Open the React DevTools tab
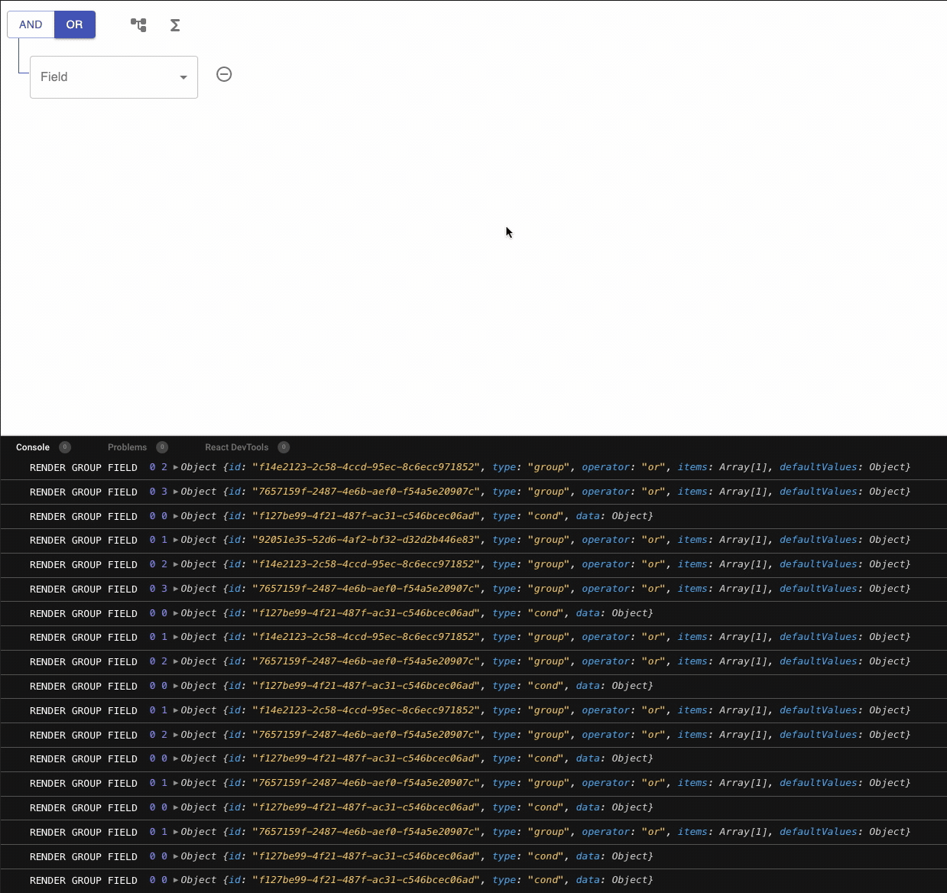 [x=236, y=447]
